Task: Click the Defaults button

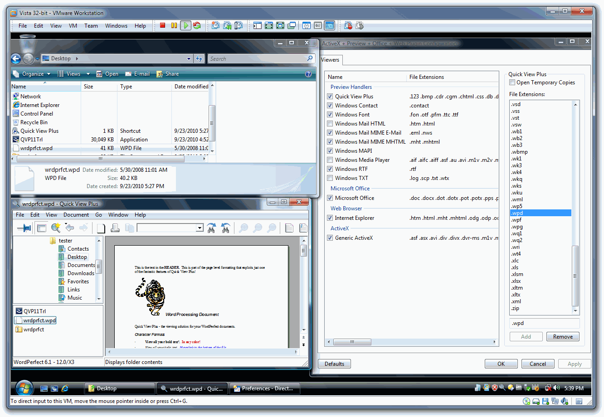Action: pyautogui.click(x=335, y=364)
